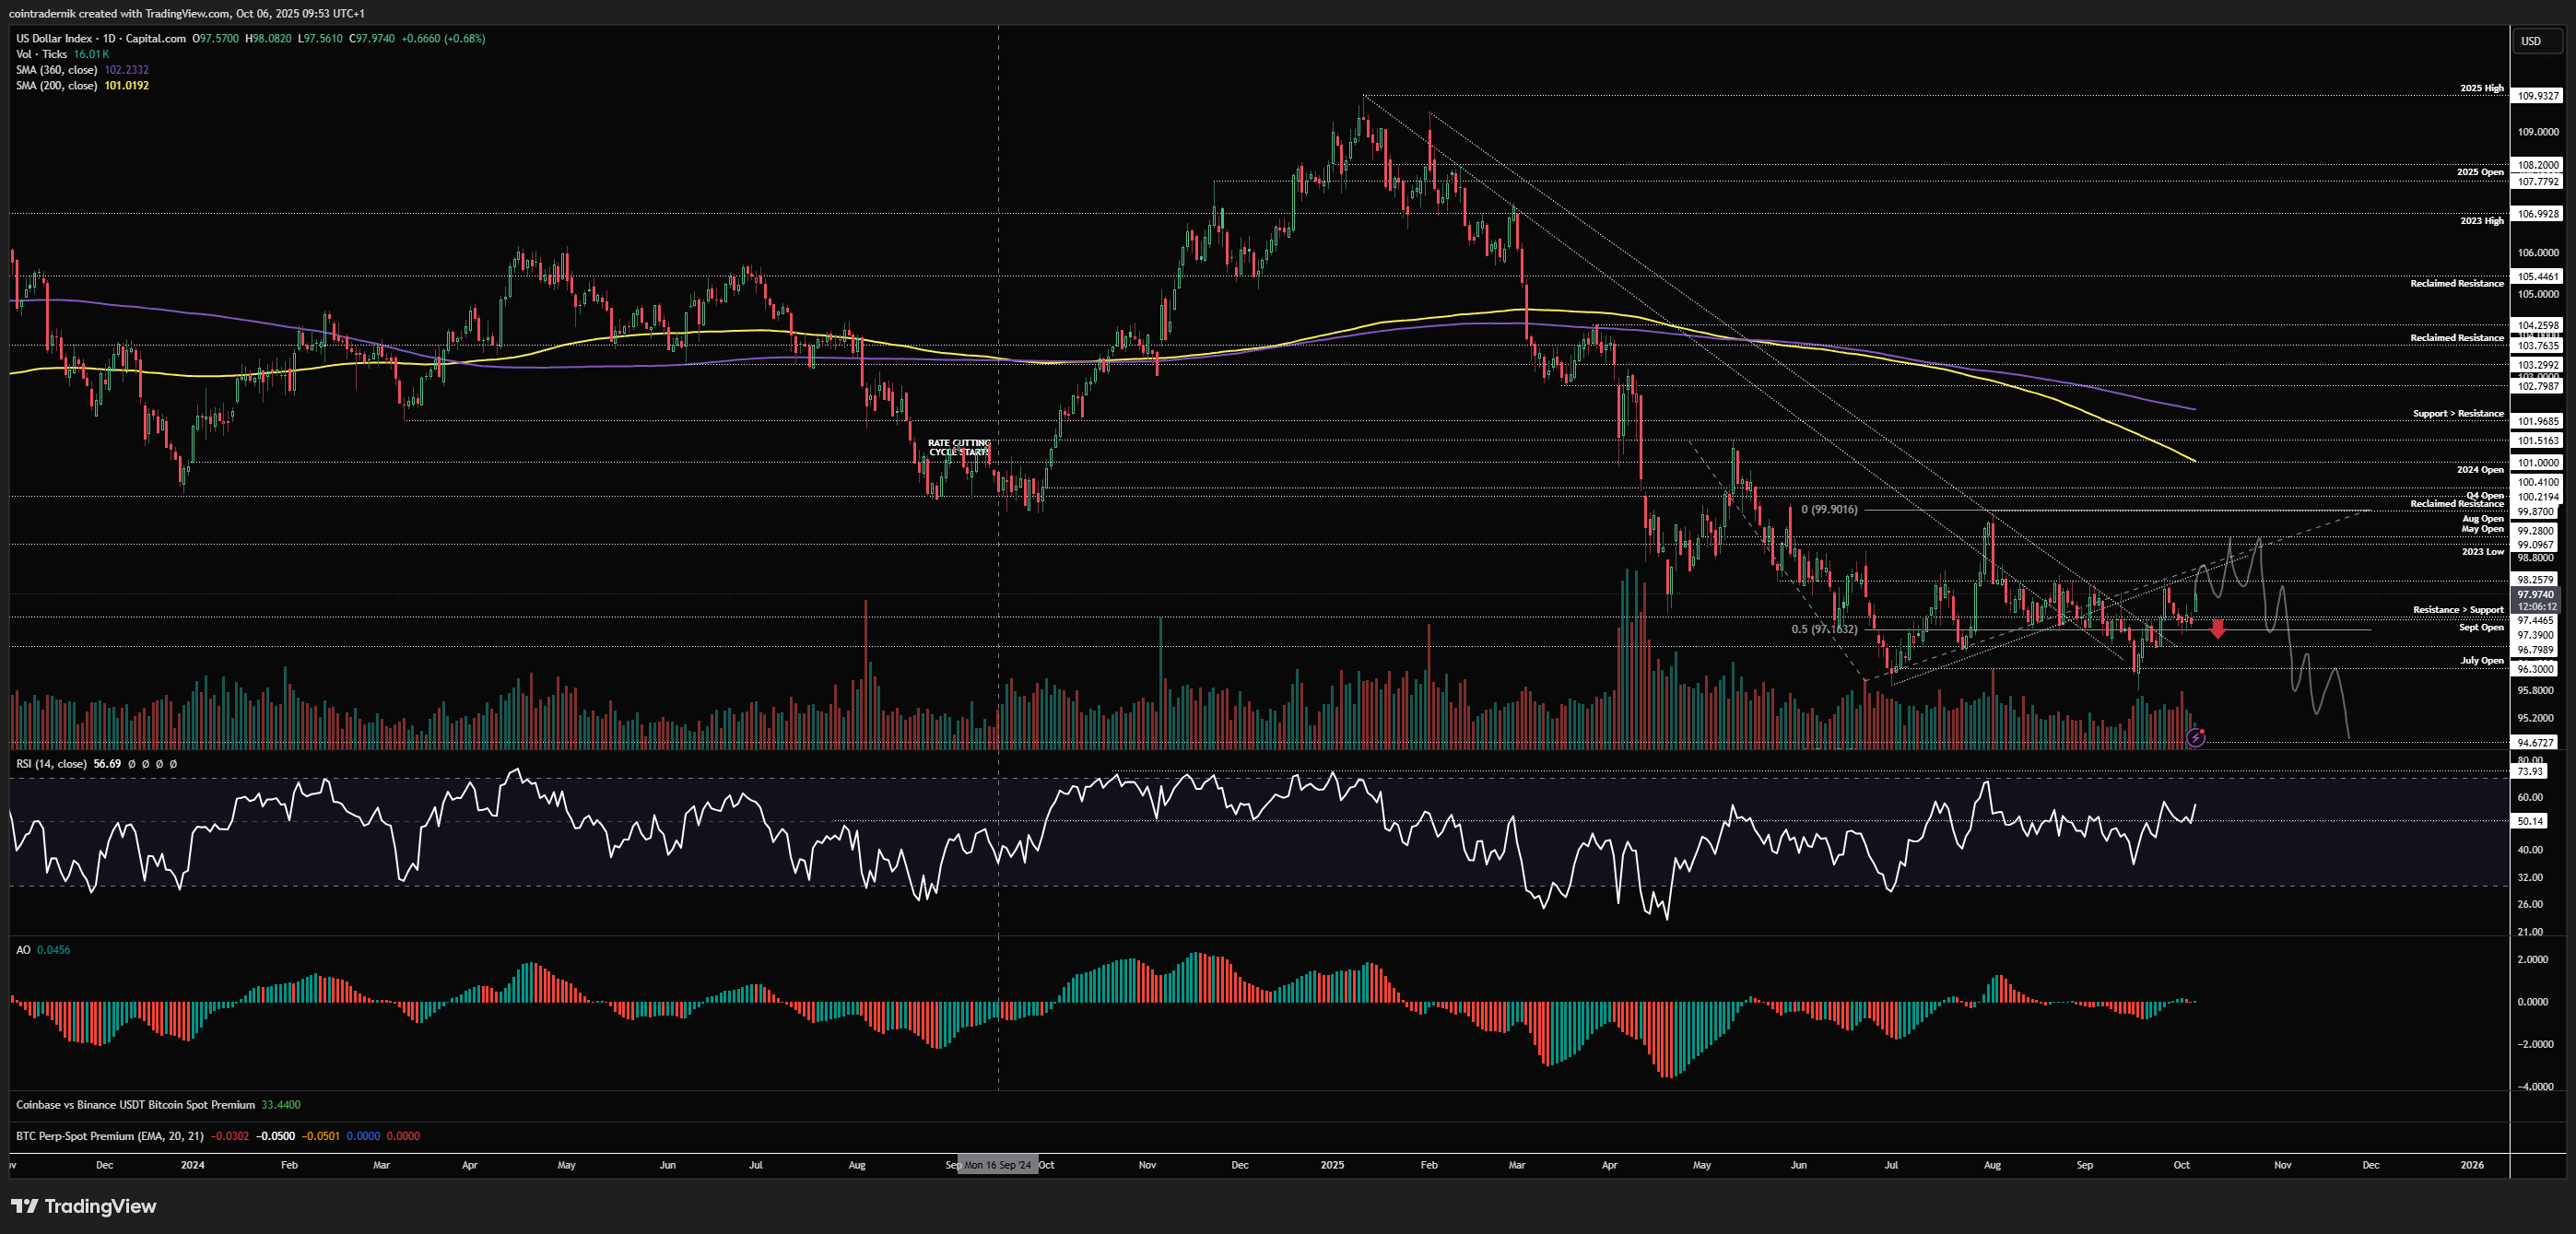The width and height of the screenshot is (2576, 1234).
Task: Click the 'Resistance > Support' annotation
Action: (x=2457, y=610)
